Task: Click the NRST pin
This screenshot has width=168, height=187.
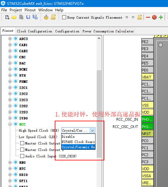Action: (x=147, y=134)
